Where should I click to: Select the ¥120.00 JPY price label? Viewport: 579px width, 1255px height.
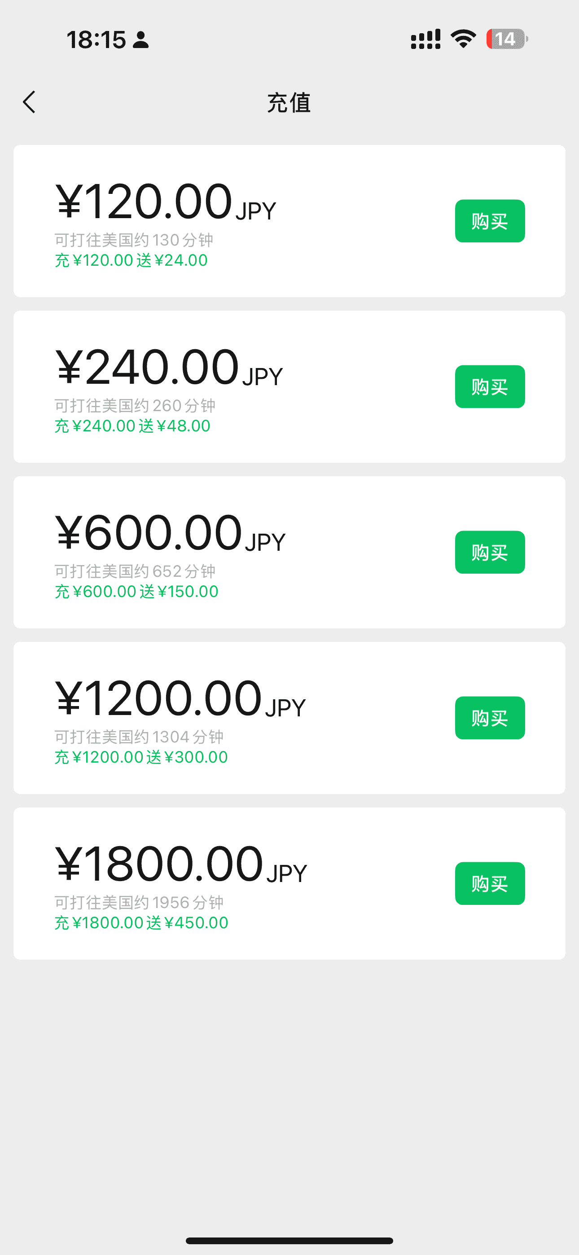pos(166,202)
